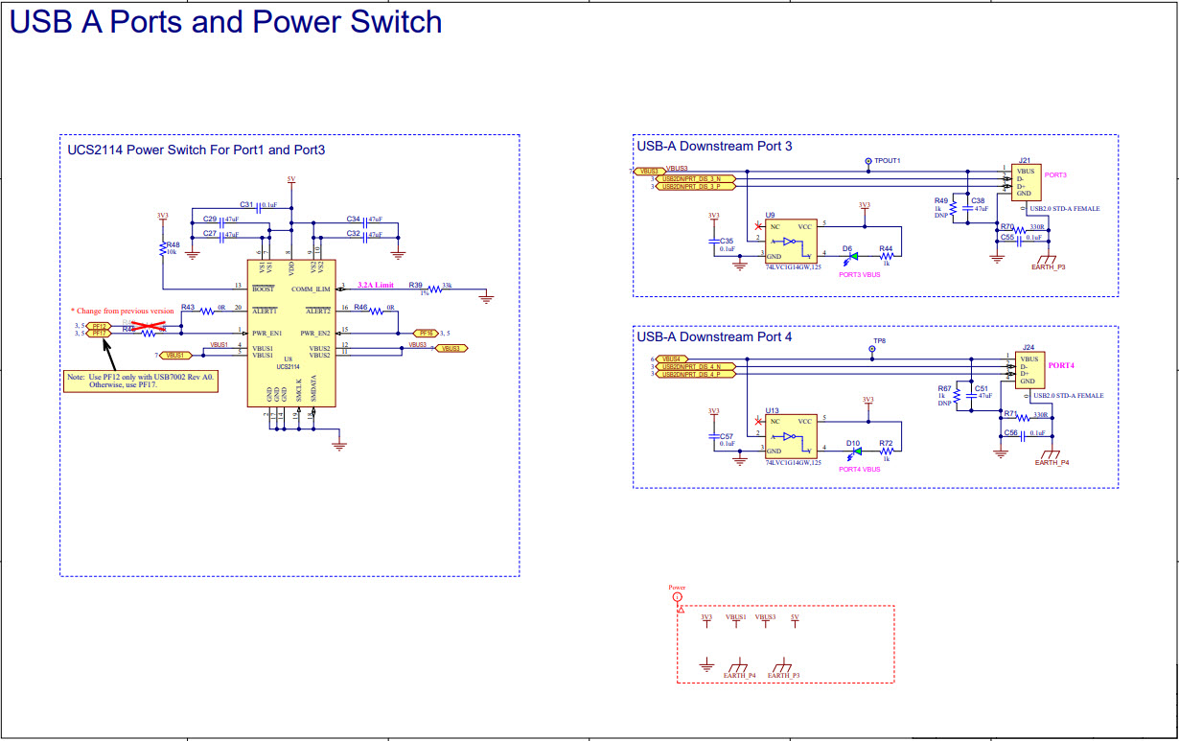Click the TPOUT1 test point symbol
This screenshot has width=1179, height=741.
coord(867,160)
